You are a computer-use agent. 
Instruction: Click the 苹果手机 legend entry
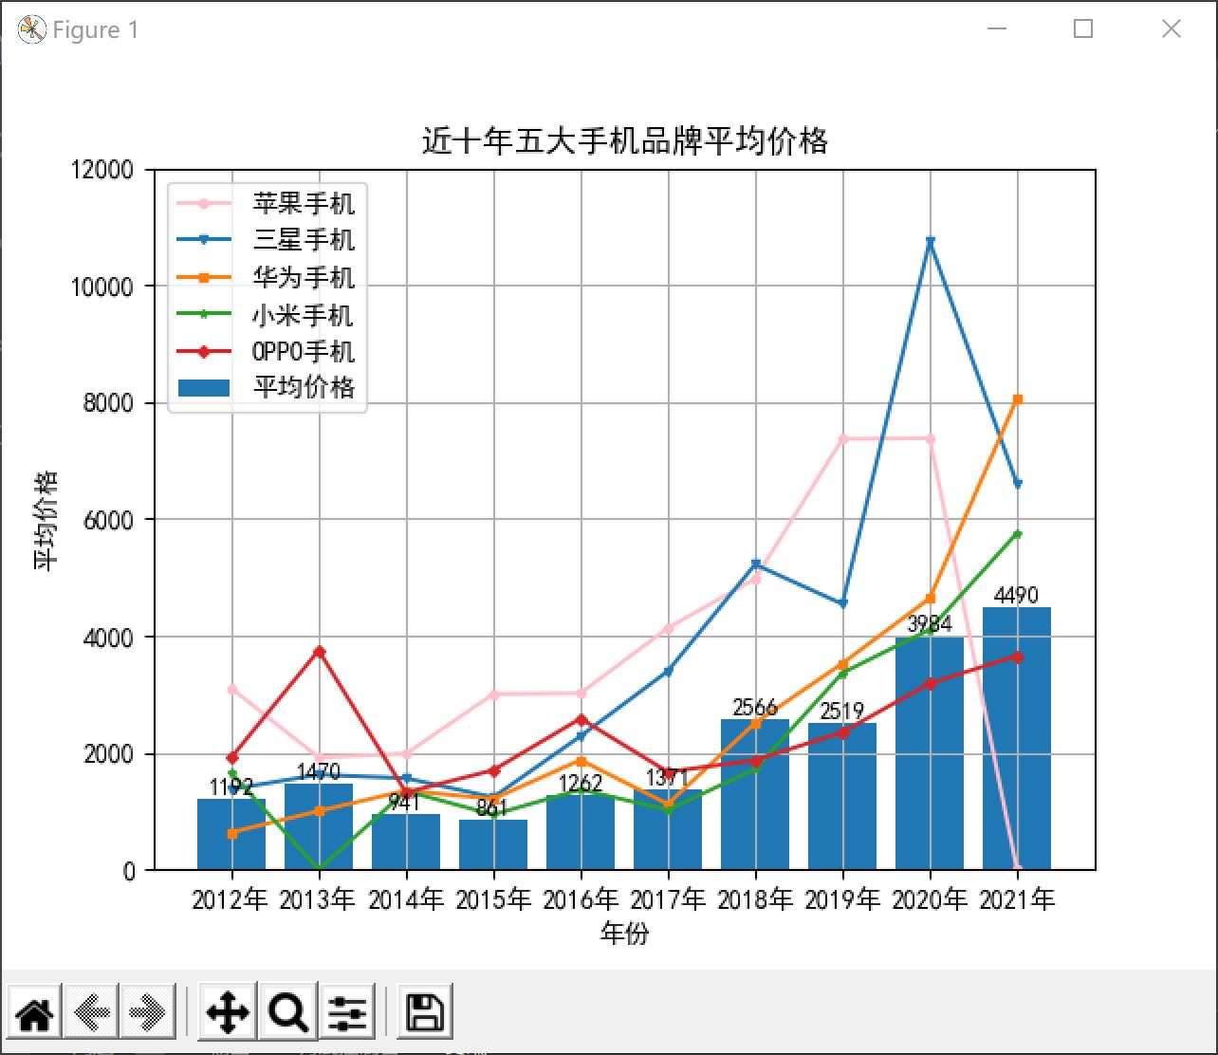click(266, 202)
